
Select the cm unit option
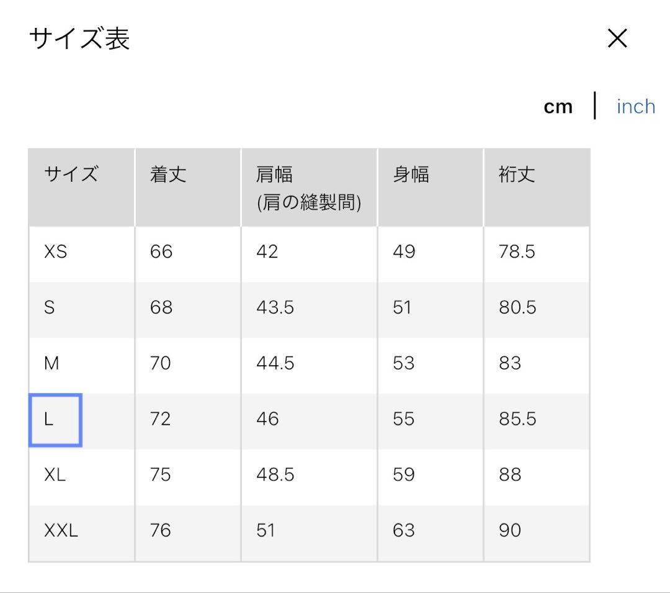point(559,106)
